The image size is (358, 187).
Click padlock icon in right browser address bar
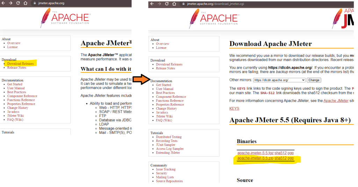point(183,4)
